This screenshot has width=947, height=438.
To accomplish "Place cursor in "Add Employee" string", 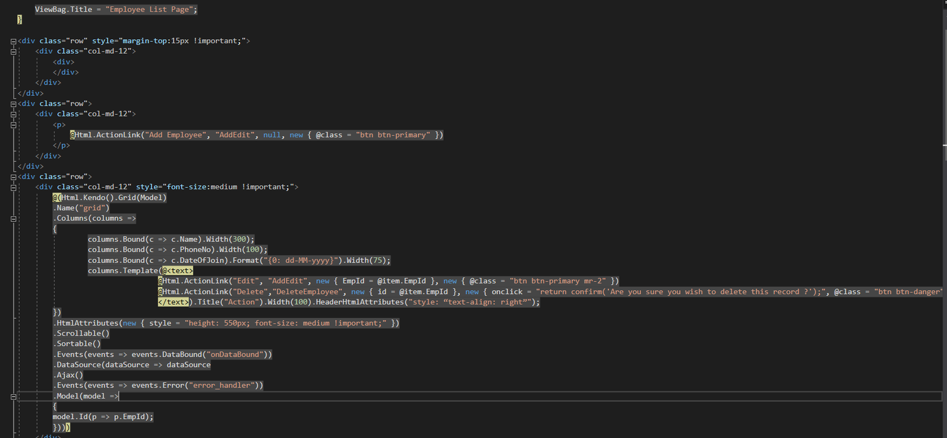I will (x=175, y=135).
